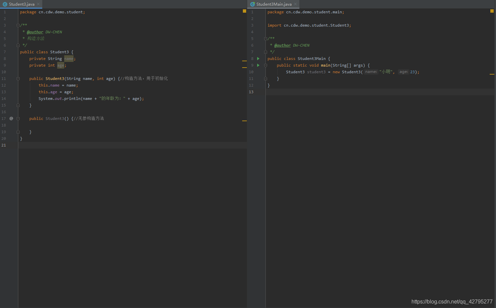Click the '构造方法' Javadoc text
This screenshot has width=496, height=308.
(x=36, y=39)
